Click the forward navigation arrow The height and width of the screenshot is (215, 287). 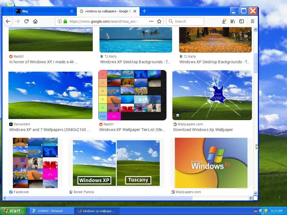tap(17, 21)
